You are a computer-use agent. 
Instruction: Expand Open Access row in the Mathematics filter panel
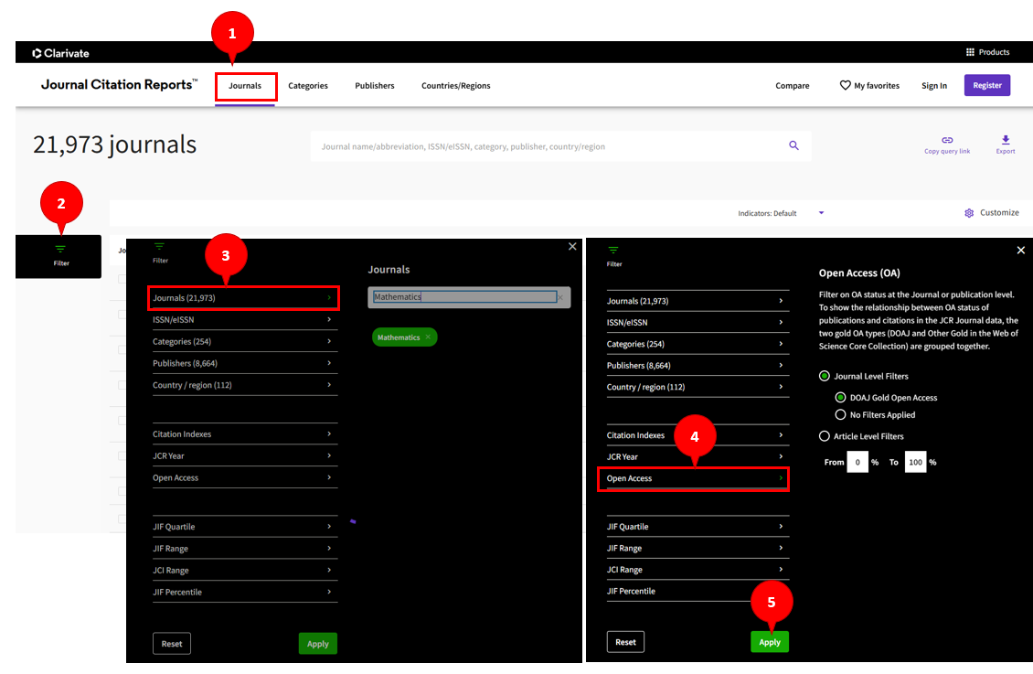click(245, 477)
